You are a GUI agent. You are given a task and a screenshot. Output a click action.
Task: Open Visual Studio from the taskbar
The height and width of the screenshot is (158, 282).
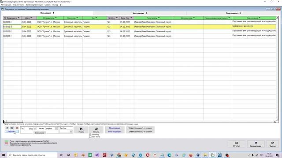(97, 155)
